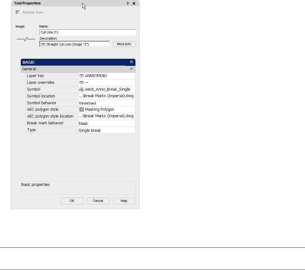Click the Symbol property label
Image resolution: width=305 pixels, height=270 pixels.
34,89
